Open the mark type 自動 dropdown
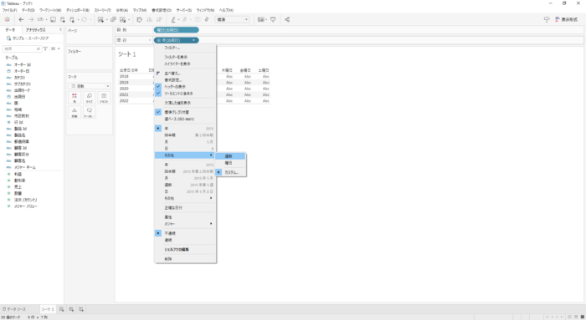The width and height of the screenshot is (586, 320). (90, 86)
